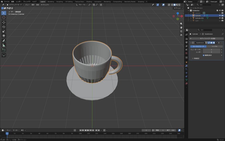Open the Modifiers wrench properties tab
This screenshot has width=225, height=141.
point(186,66)
